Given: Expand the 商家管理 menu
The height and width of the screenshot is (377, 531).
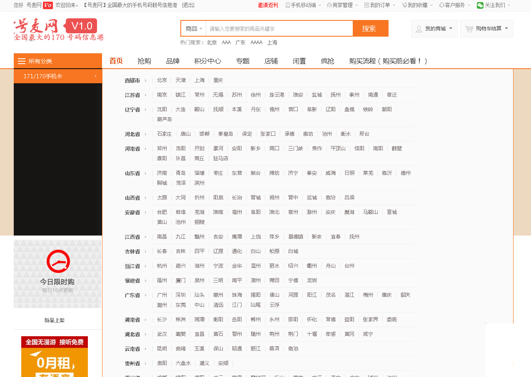Looking at the screenshot, I should point(342,5).
